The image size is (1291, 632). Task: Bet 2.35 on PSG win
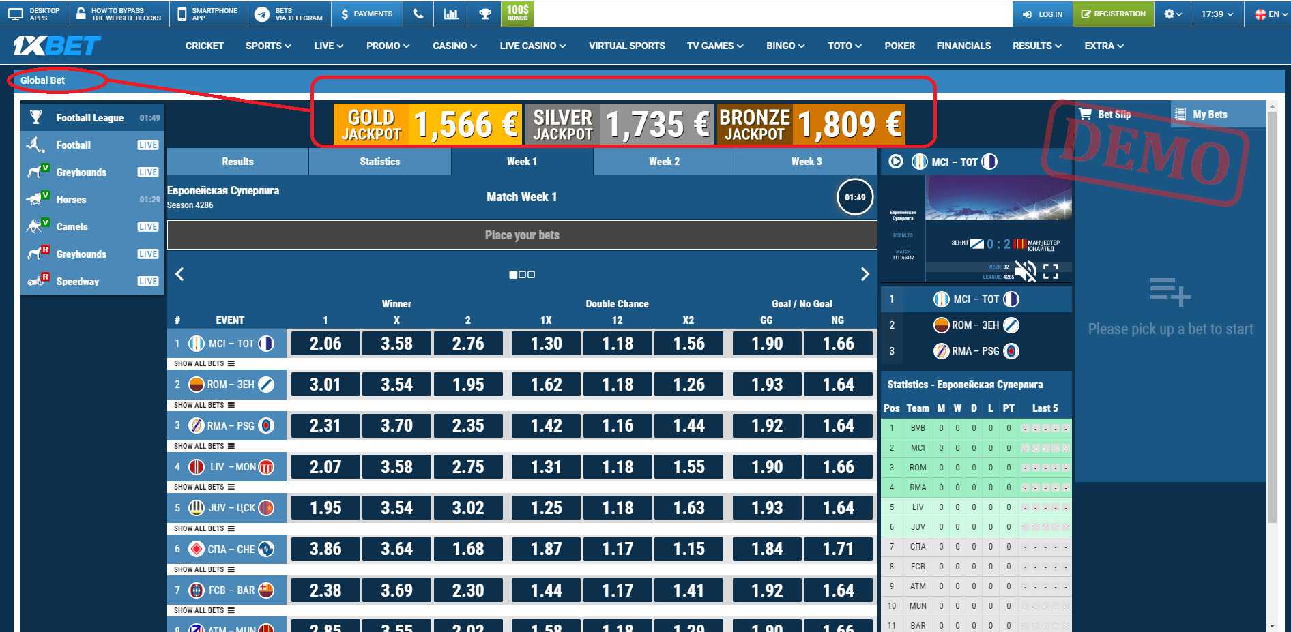coord(468,425)
